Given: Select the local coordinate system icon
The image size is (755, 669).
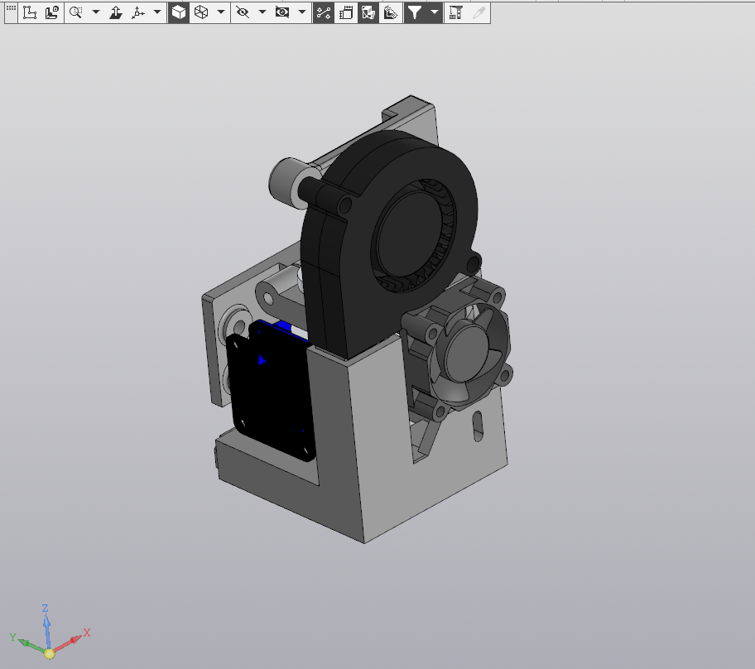Looking at the screenshot, I should (30, 12).
